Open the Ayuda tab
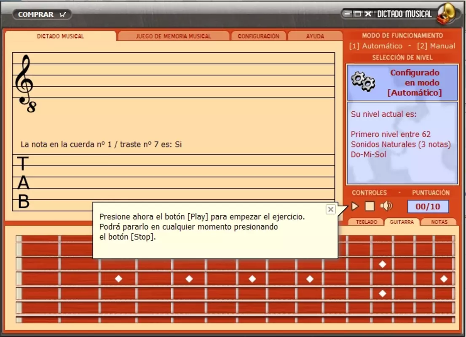The width and height of the screenshot is (466, 337). coord(315,36)
